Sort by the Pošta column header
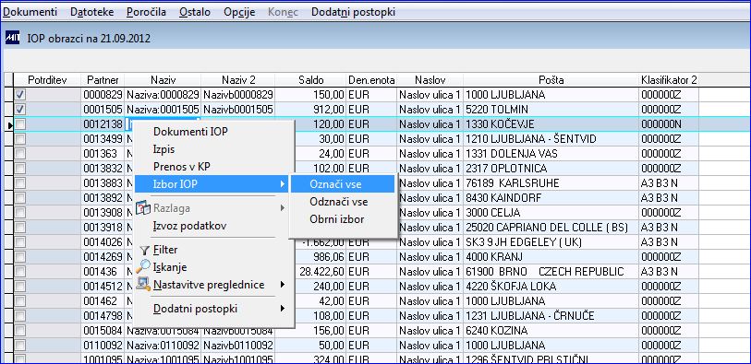The height and width of the screenshot is (364, 751). [551, 80]
